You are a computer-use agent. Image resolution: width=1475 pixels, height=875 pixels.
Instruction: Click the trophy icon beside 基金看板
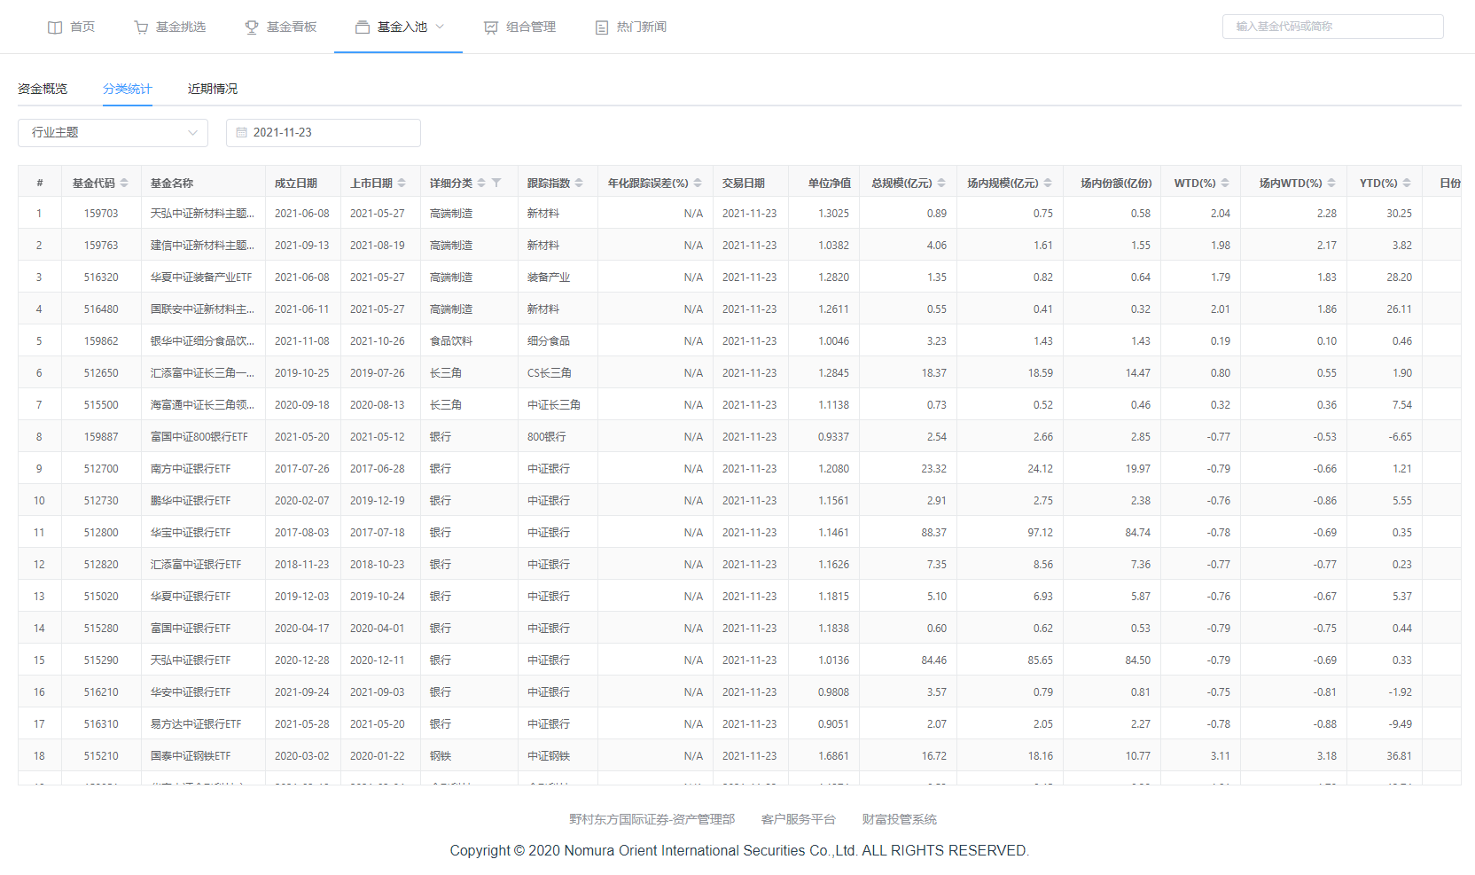(x=252, y=27)
